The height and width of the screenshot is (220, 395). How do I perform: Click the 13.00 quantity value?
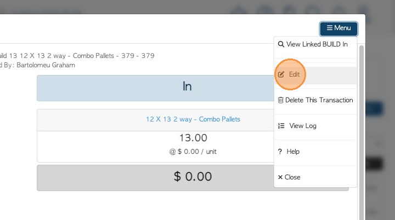coord(193,138)
